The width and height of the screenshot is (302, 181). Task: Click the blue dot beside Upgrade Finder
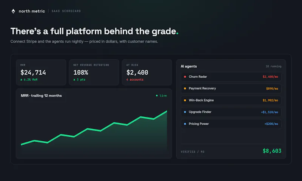click(185, 112)
